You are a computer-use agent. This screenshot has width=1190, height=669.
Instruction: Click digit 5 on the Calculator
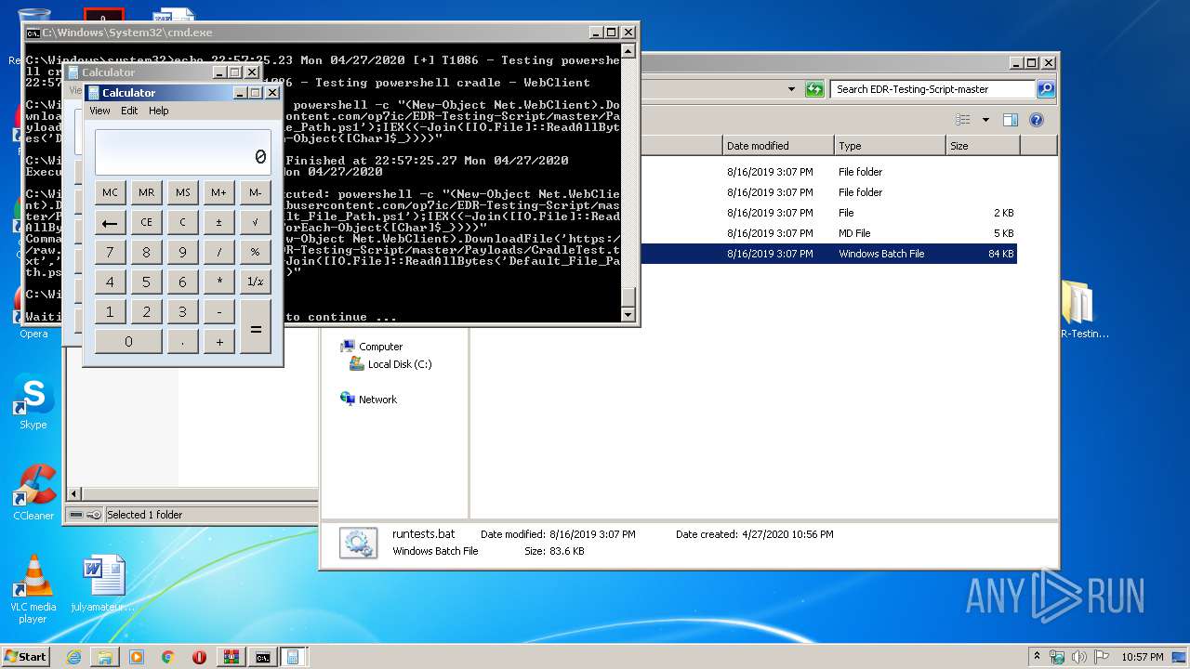[146, 282]
